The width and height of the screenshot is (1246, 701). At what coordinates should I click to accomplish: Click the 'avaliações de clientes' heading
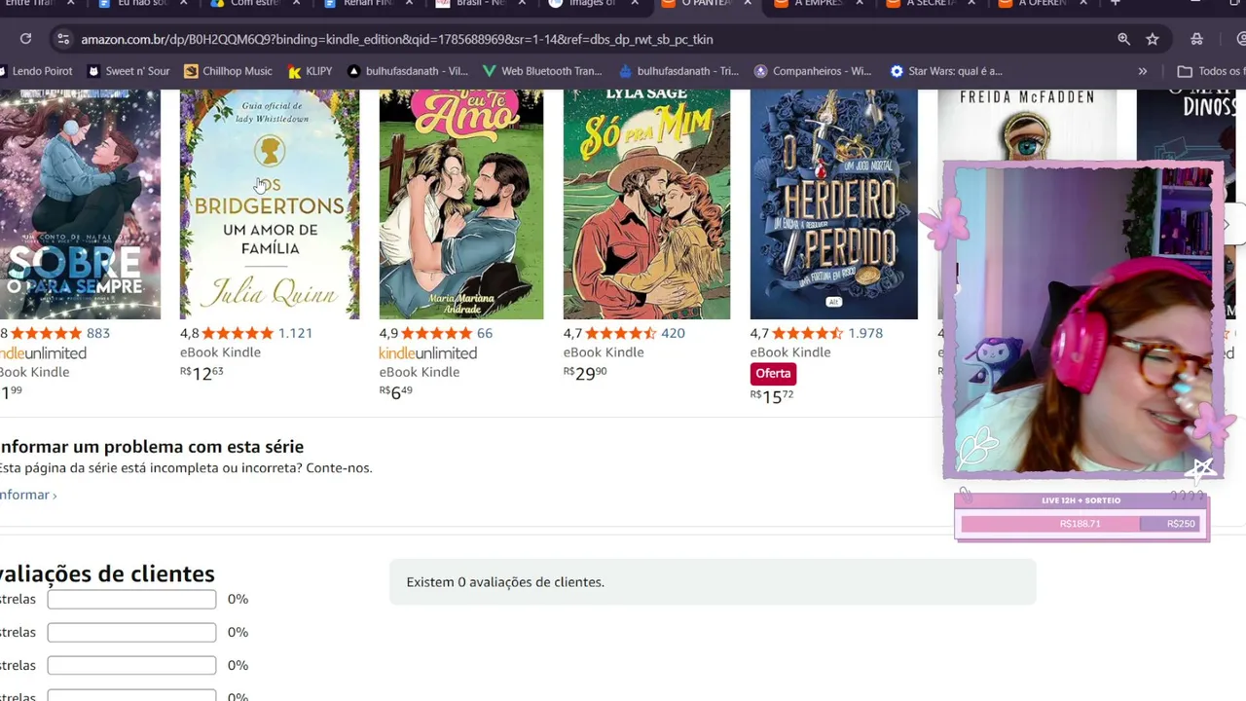click(x=107, y=573)
